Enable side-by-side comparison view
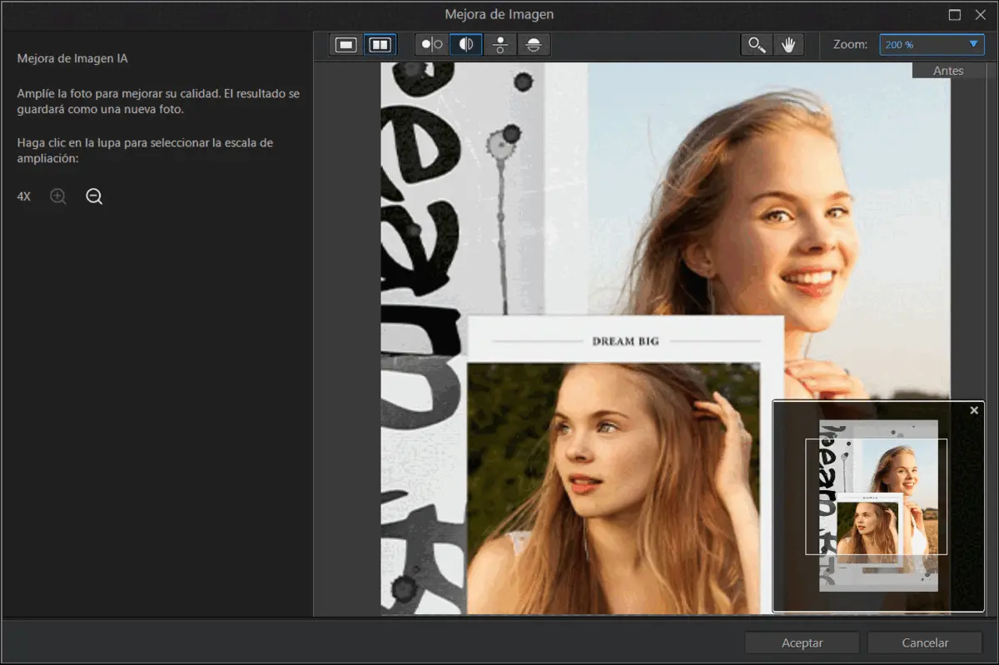The height and width of the screenshot is (665, 999). coord(380,44)
